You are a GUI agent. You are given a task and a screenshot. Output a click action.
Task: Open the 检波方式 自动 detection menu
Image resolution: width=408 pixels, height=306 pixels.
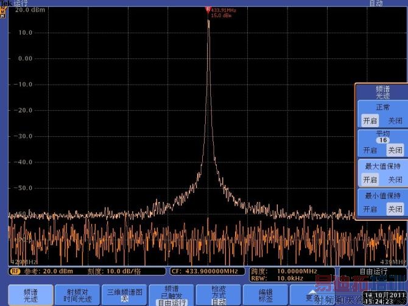219,295
